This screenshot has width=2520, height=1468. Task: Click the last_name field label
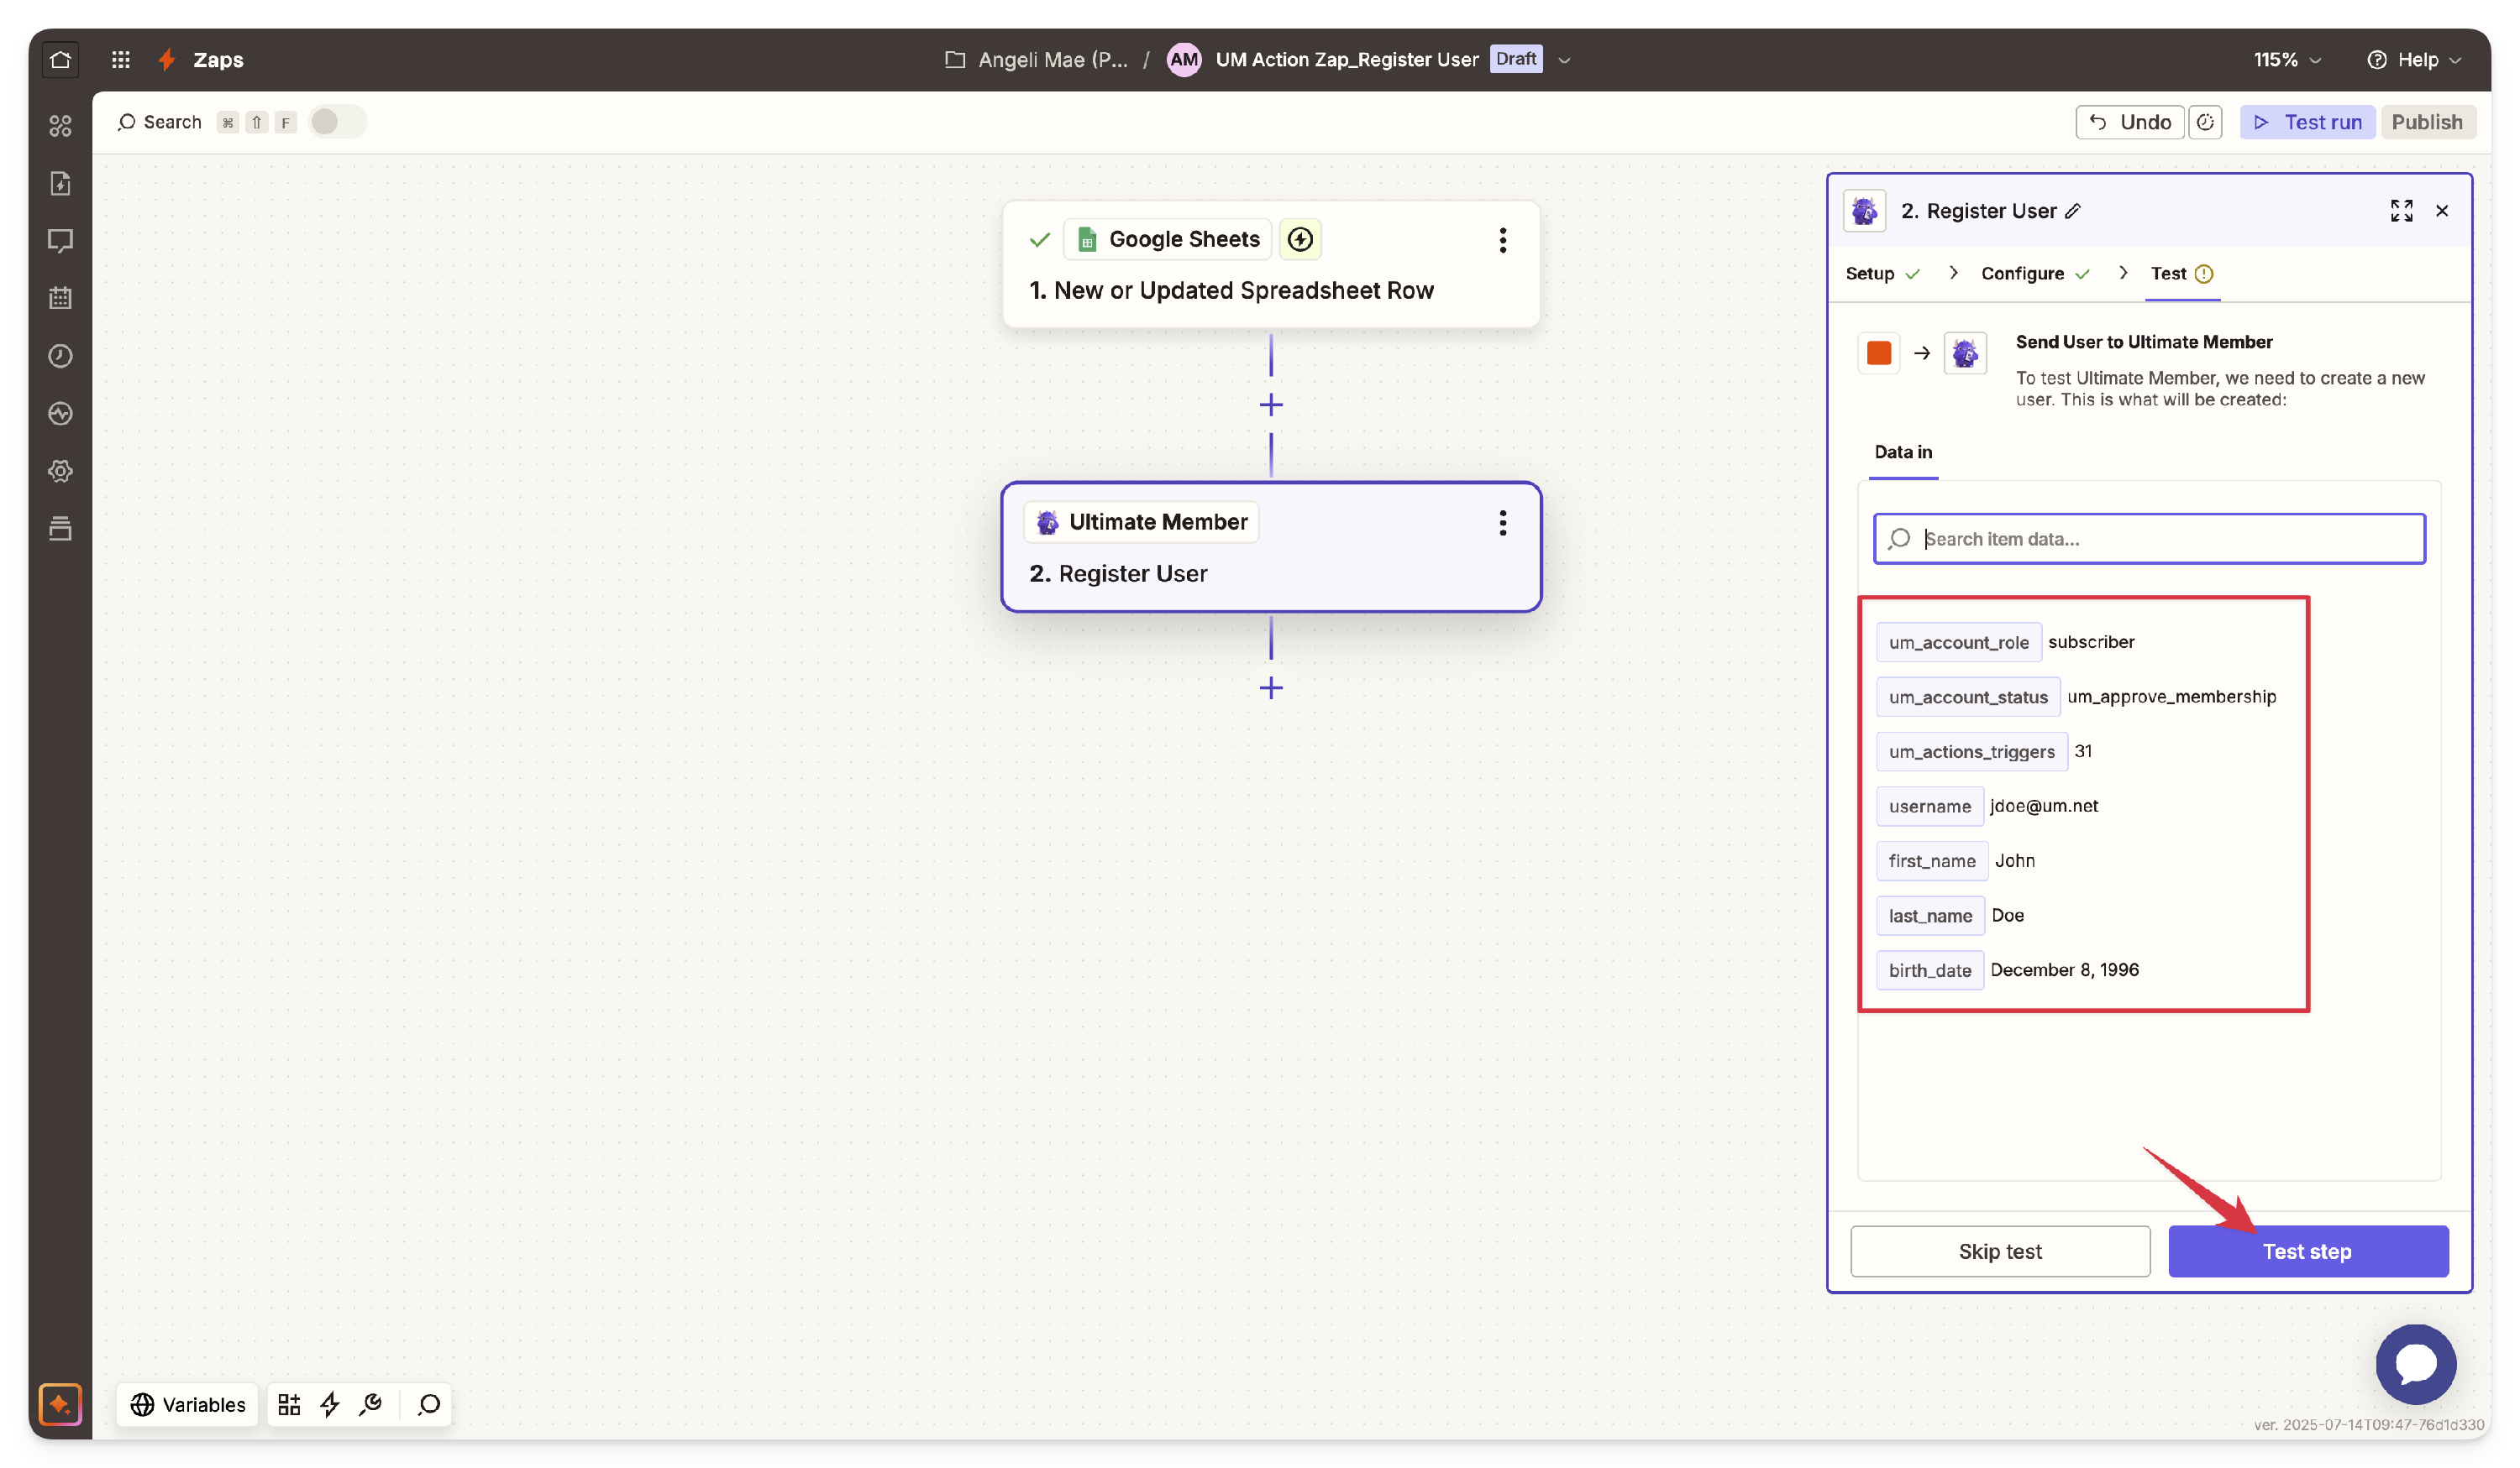1930,916
